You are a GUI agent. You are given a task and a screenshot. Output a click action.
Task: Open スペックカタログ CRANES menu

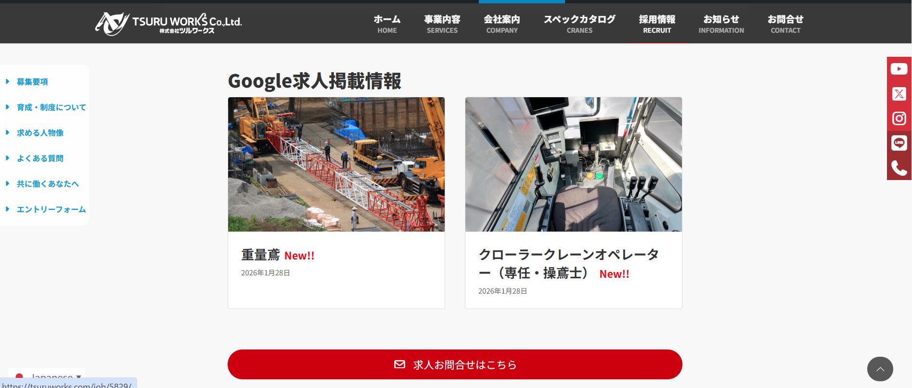pyautogui.click(x=579, y=24)
